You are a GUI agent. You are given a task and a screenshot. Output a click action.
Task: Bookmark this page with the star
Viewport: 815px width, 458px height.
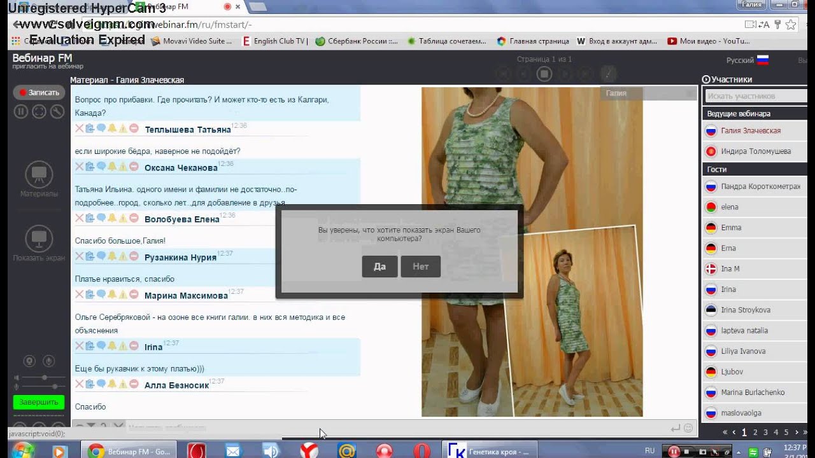coord(790,25)
